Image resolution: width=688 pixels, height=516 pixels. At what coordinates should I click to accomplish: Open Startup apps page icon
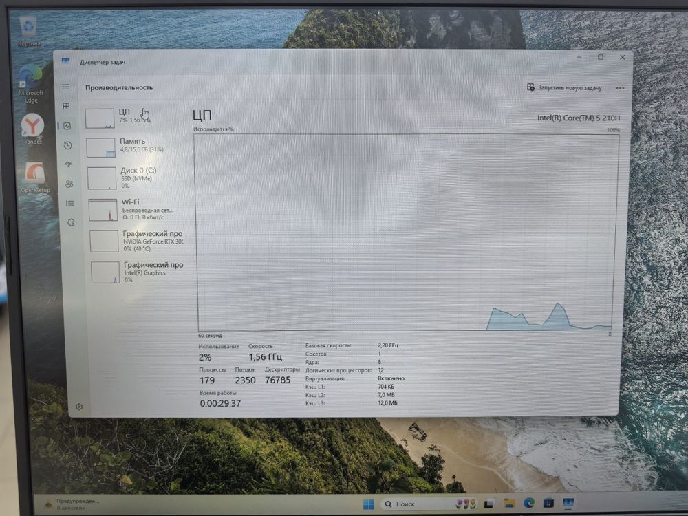click(x=69, y=164)
